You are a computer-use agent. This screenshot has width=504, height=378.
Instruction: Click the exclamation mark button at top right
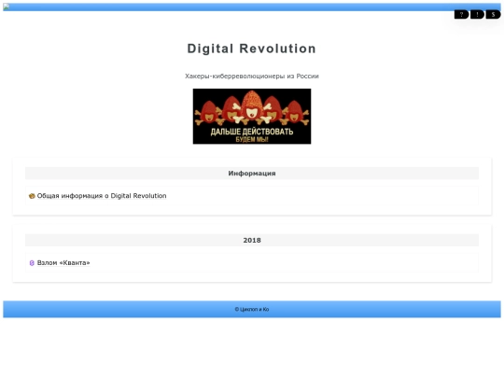click(x=477, y=14)
